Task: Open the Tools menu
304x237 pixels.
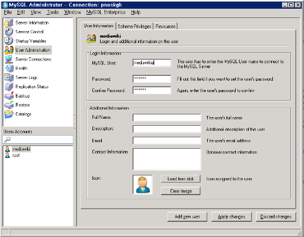Action: 52,12
